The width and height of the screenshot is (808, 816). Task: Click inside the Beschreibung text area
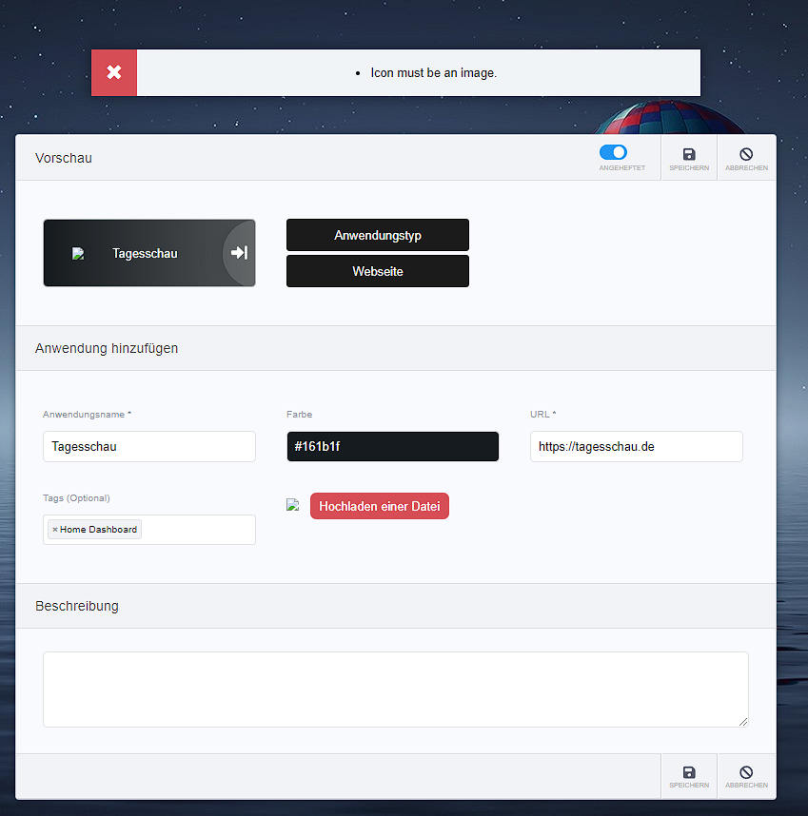pyautogui.click(x=395, y=689)
